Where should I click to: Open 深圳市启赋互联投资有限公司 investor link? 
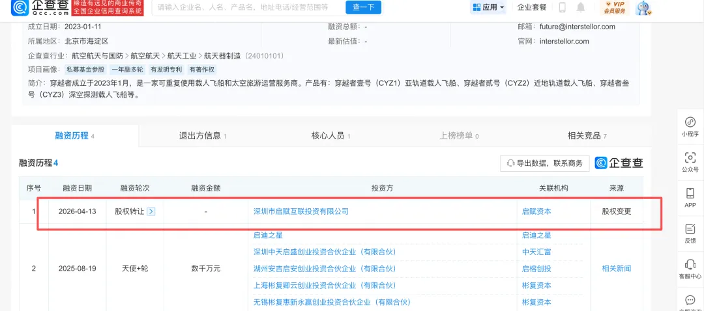click(301, 211)
